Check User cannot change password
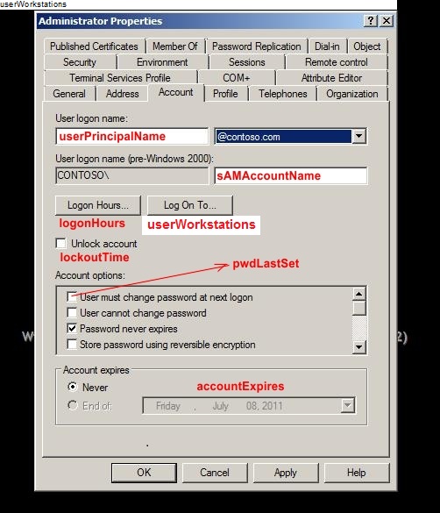Viewport: 440px width, 513px height. tap(72, 312)
